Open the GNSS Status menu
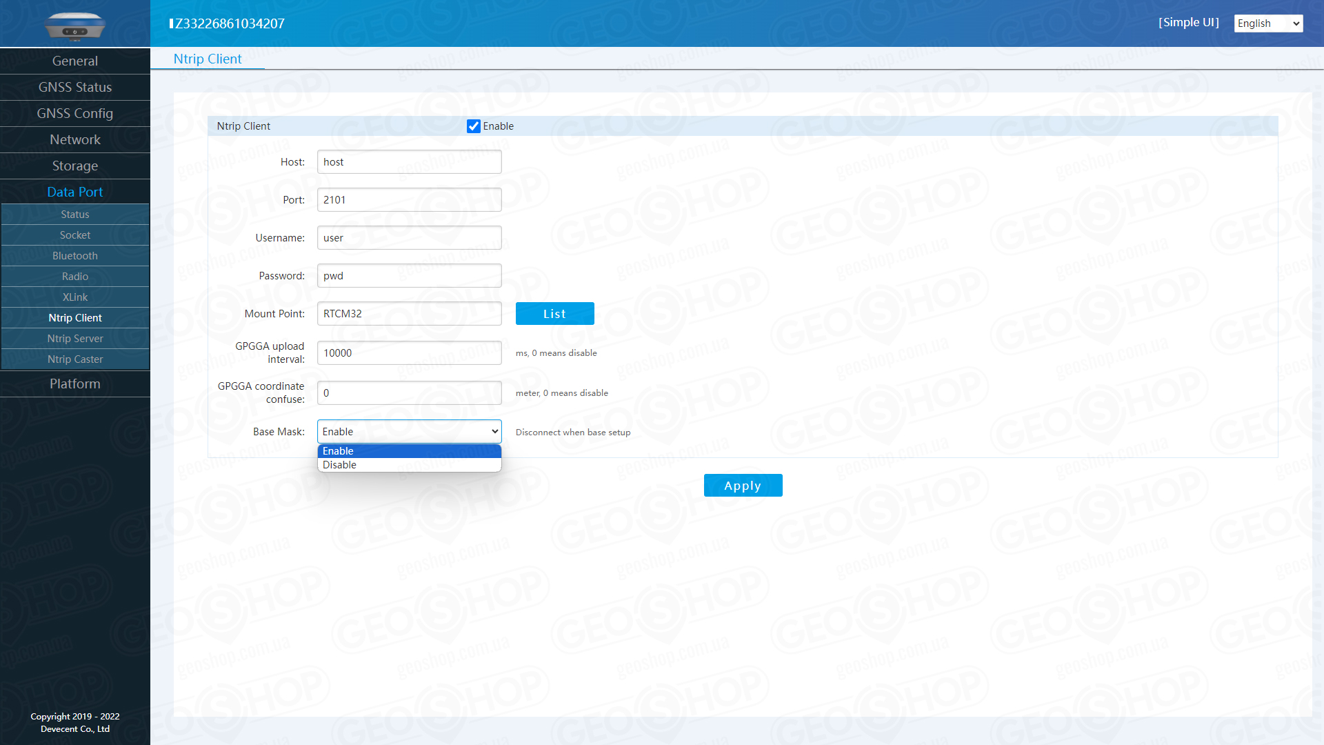Image resolution: width=1324 pixels, height=745 pixels. 75,88
